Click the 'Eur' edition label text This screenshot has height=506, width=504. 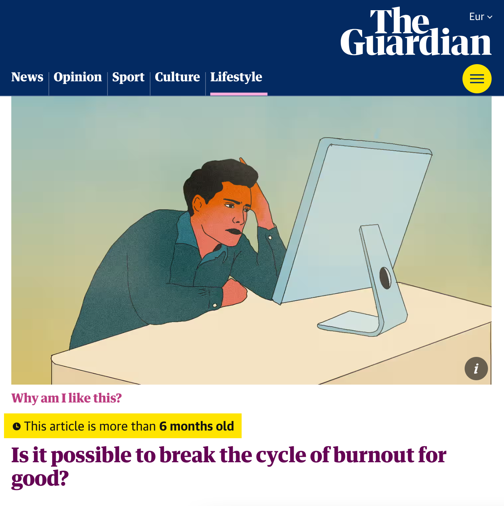click(x=477, y=17)
